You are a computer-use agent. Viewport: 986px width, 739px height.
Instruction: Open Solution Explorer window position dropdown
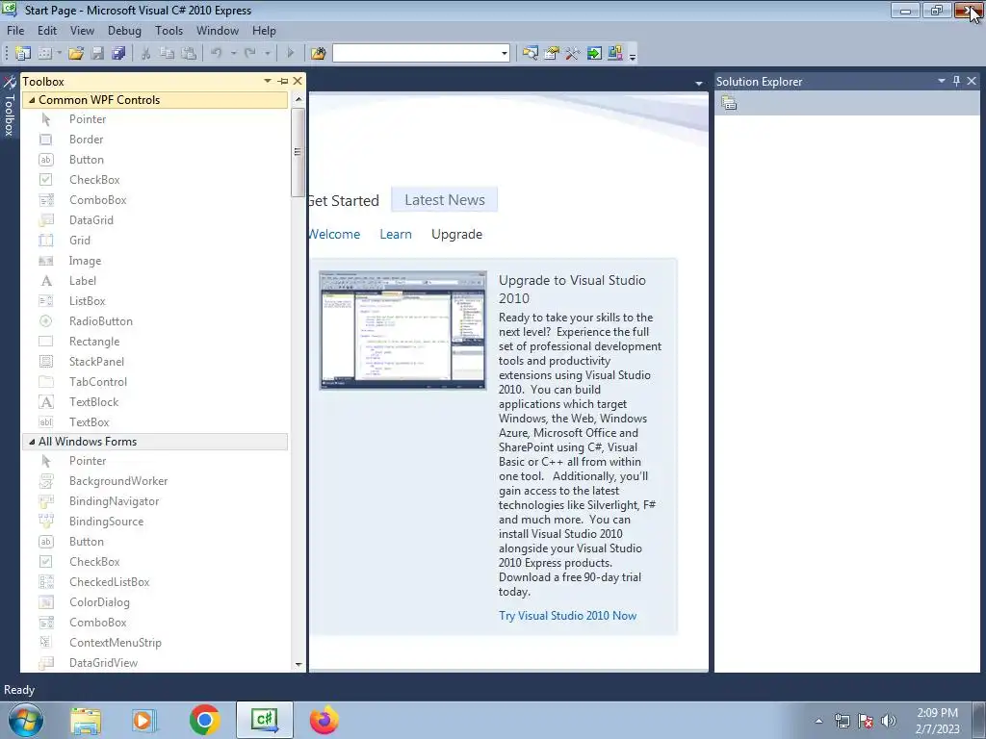942,81
